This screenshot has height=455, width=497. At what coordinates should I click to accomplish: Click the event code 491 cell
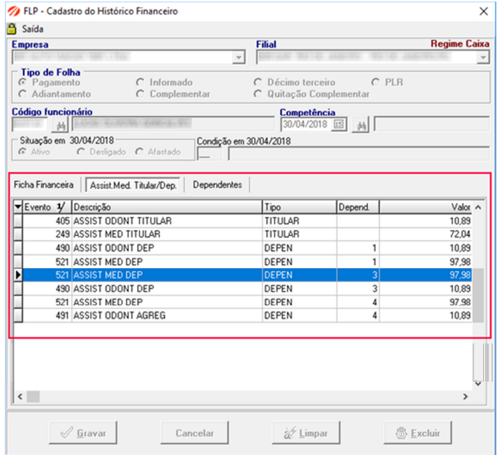click(47, 316)
